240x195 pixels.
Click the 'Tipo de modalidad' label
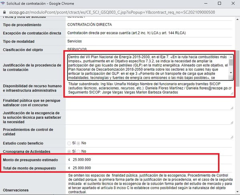pyautogui.click(x=19, y=42)
